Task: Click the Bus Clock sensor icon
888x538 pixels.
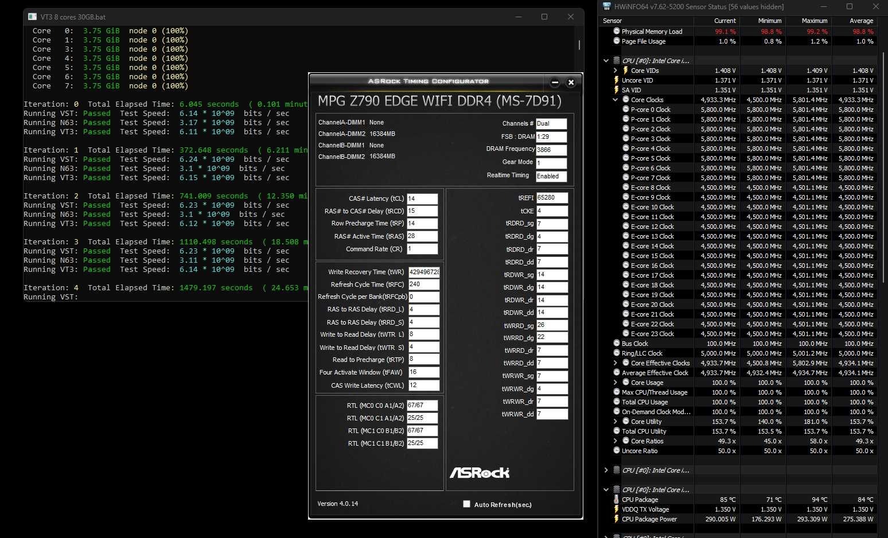Action: pyautogui.click(x=617, y=343)
